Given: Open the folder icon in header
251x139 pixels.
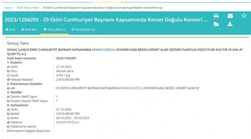Looking at the screenshot, I should 216,24.
